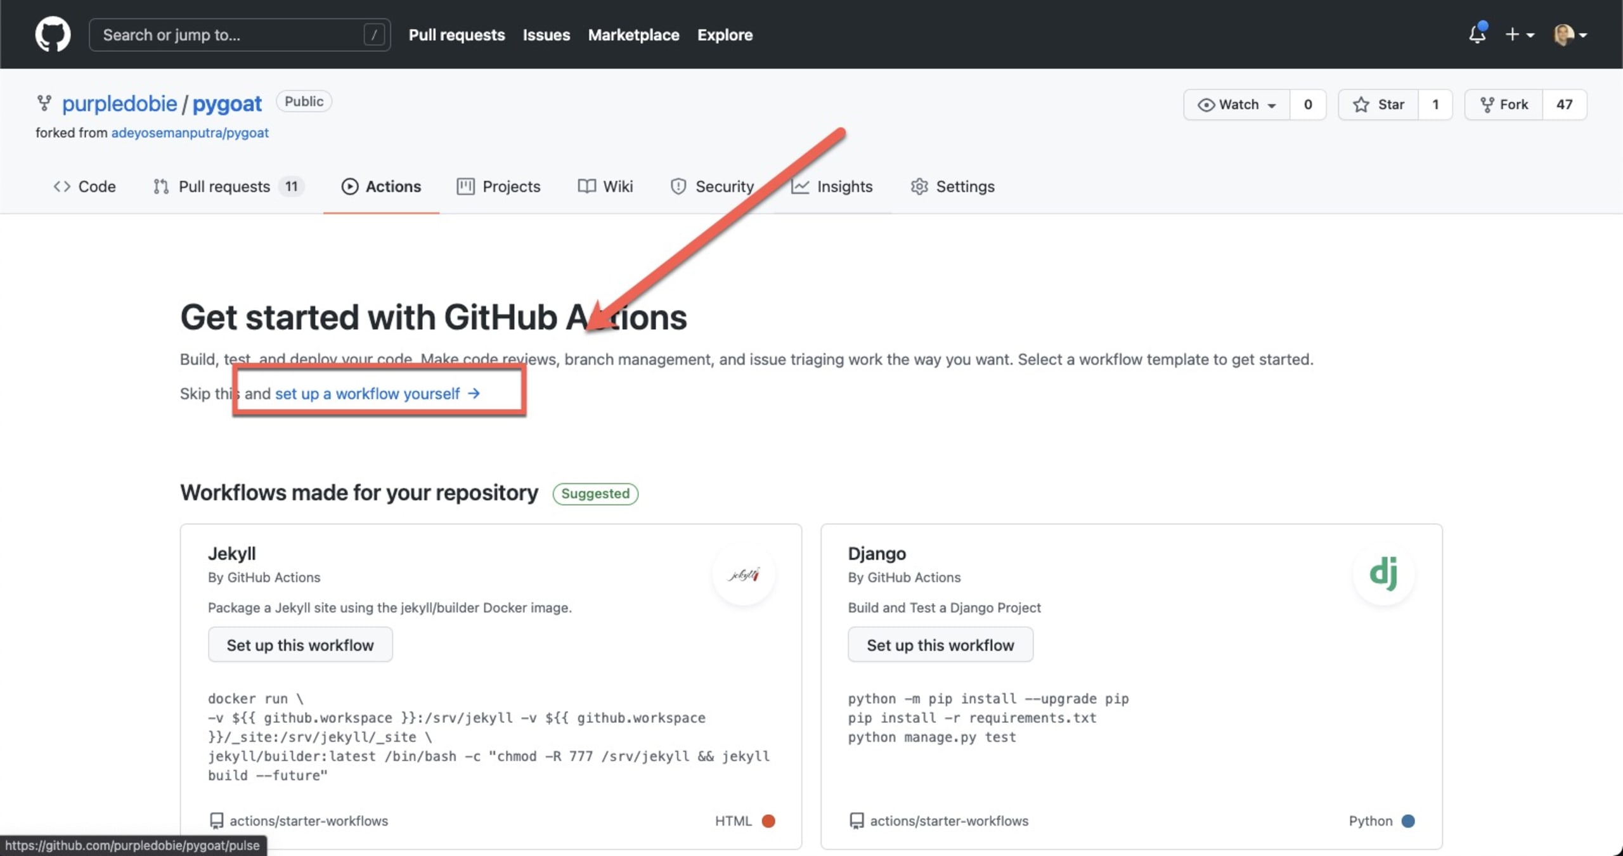Open Explore in top navigation
The image size is (1623, 856).
(x=725, y=35)
